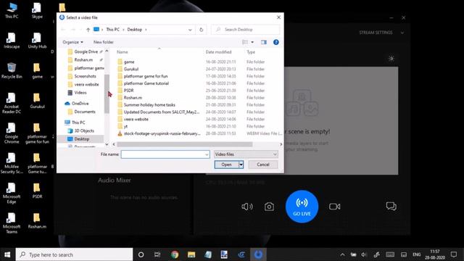This screenshot has width=464, height=261.
Task: Click the taskbar Type here to search box
Action: (x=74, y=254)
